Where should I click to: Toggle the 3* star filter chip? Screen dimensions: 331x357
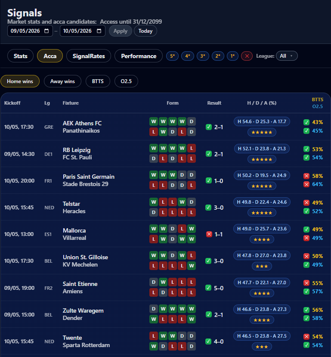pos(203,56)
